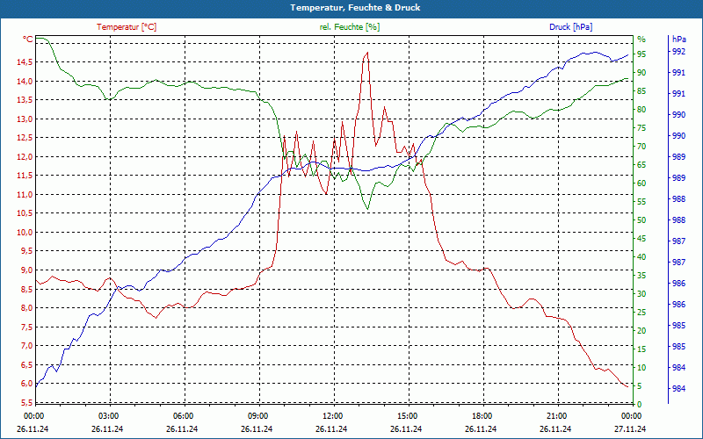Click the green "85" humidity axis value

pos(641,91)
